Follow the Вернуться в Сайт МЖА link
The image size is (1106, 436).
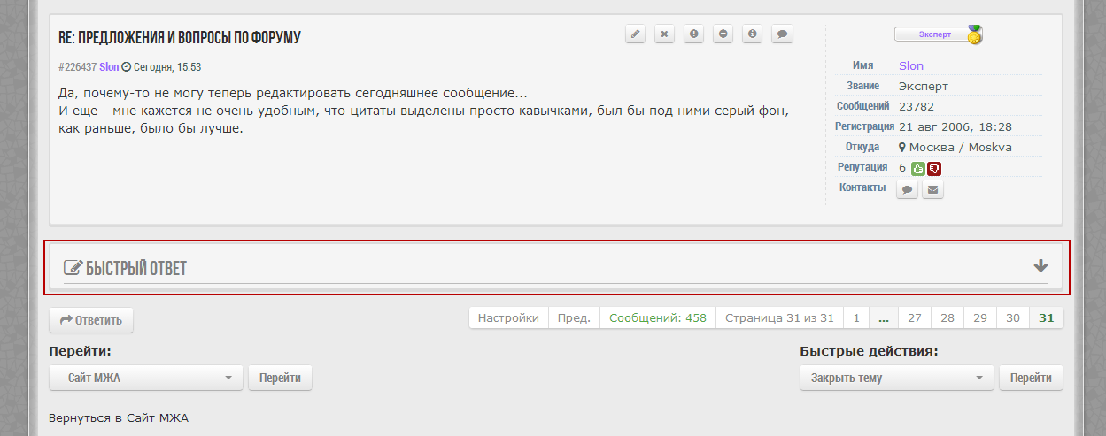click(119, 417)
